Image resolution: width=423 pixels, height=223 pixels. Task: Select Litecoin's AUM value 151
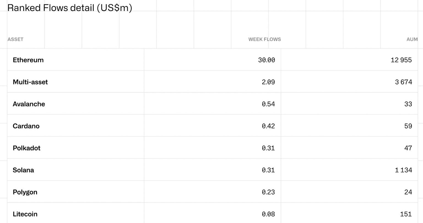[x=406, y=214]
